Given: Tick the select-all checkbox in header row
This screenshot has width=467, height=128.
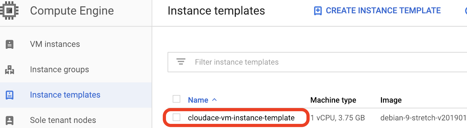Looking at the screenshot, I should tap(176, 99).
